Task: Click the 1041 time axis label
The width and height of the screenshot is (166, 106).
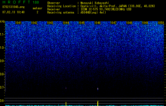Action: 18,23
